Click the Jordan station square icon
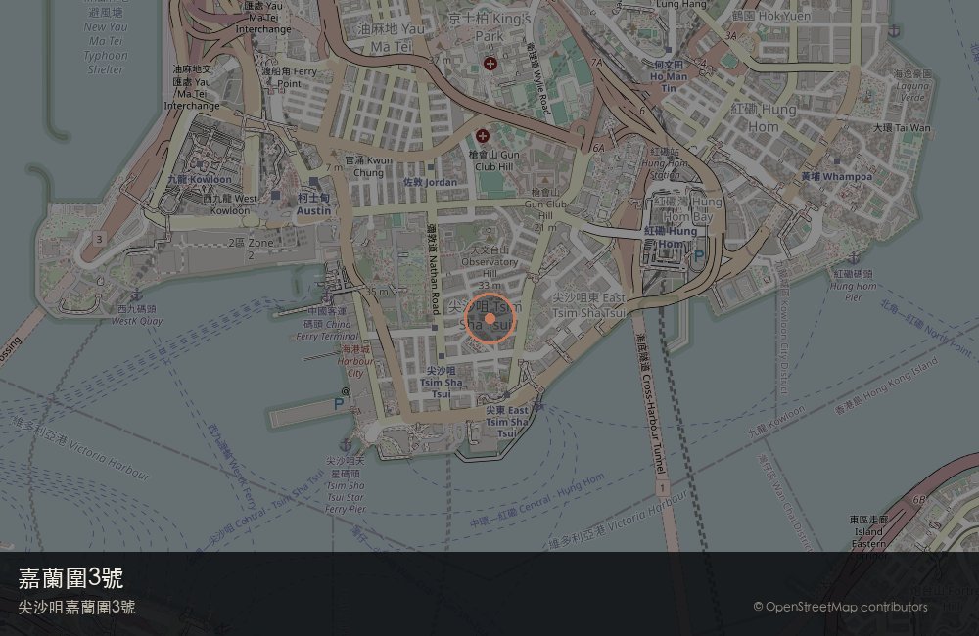This screenshot has width=979, height=636. point(431,167)
